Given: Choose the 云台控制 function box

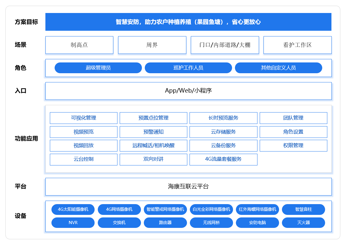Looking at the screenshot, I should coord(83,159).
